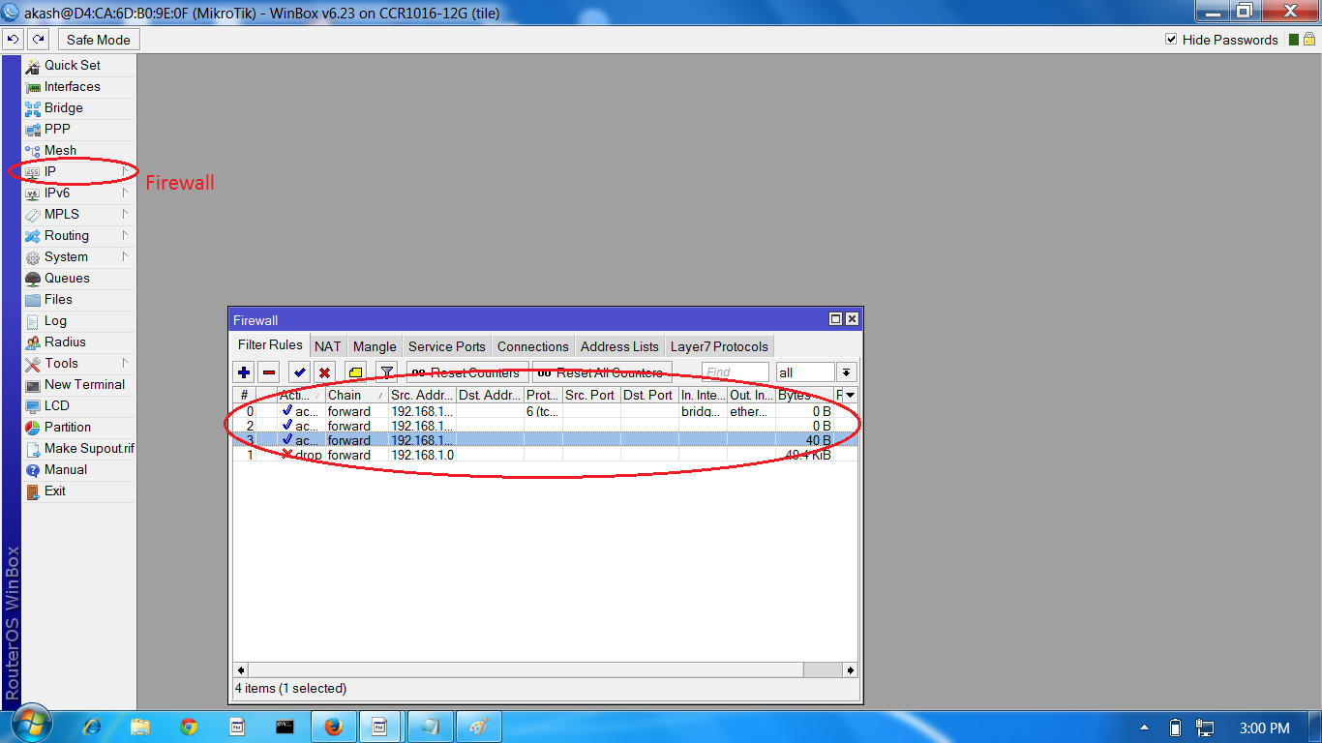
Task: Sort by the Bytes column header
Action: (x=804, y=395)
